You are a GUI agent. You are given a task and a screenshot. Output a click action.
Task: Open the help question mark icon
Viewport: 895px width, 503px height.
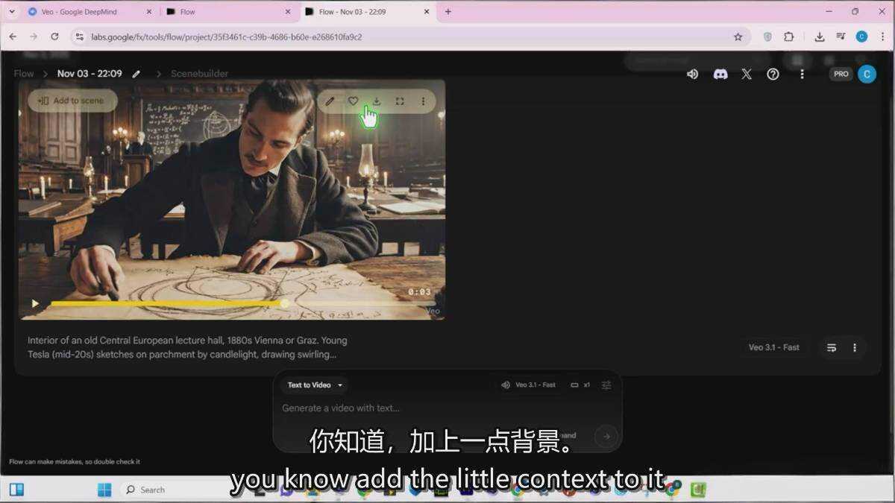click(773, 74)
